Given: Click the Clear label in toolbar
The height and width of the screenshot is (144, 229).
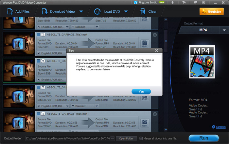Looking at the screenshot, I should tap(152, 11).
